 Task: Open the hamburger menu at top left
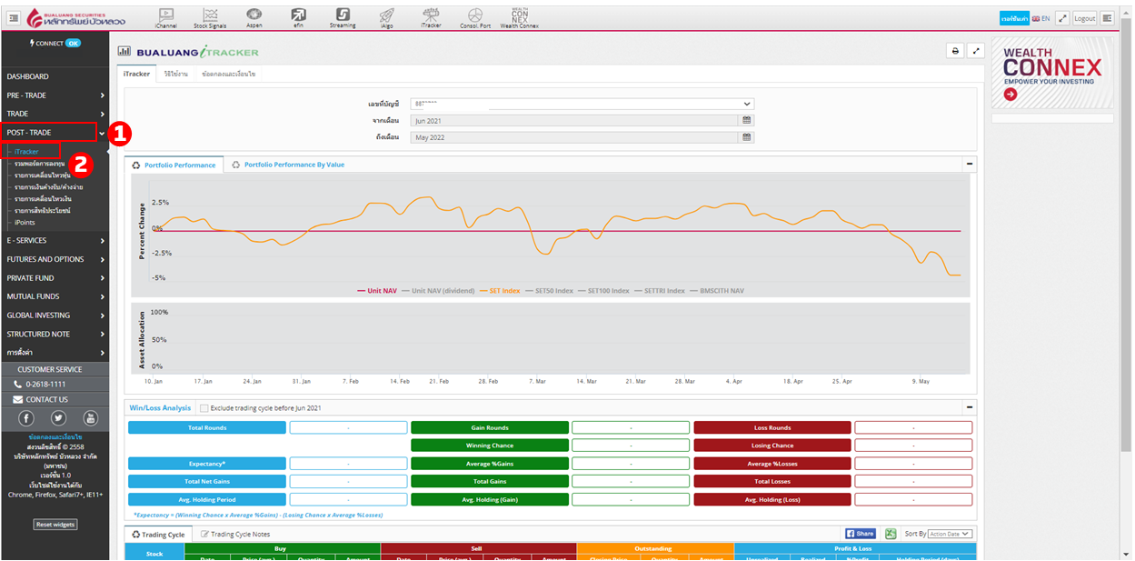tap(14, 17)
